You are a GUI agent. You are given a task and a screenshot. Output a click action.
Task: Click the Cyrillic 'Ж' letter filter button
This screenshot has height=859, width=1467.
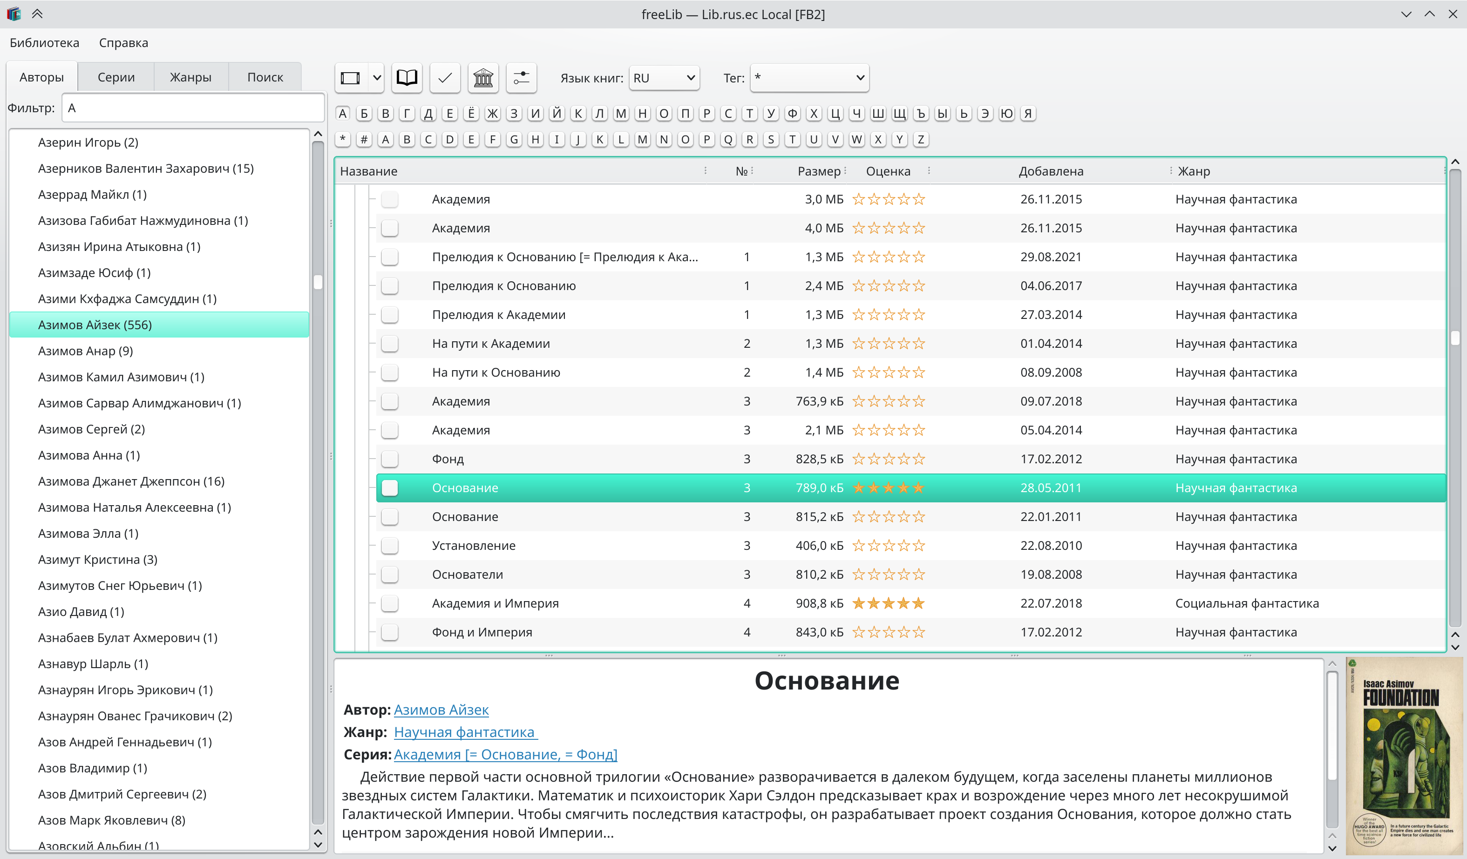(493, 114)
